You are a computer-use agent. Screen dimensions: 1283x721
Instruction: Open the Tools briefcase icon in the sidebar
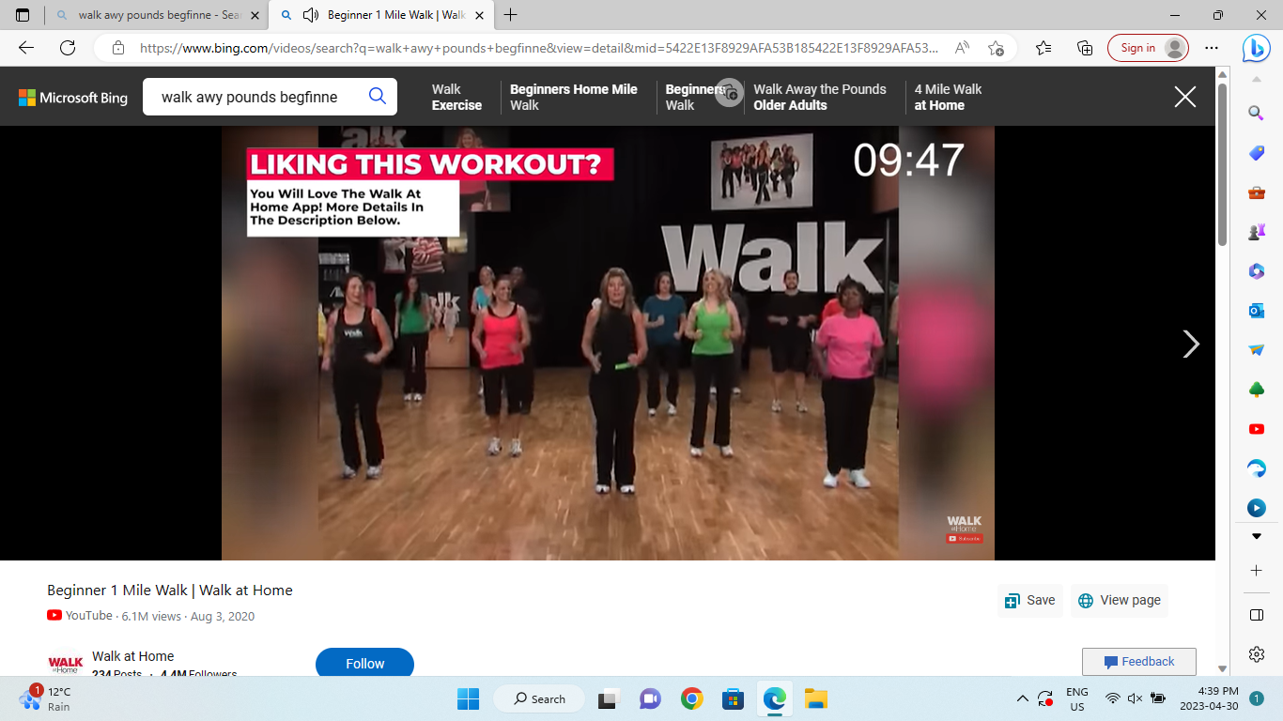(1256, 192)
